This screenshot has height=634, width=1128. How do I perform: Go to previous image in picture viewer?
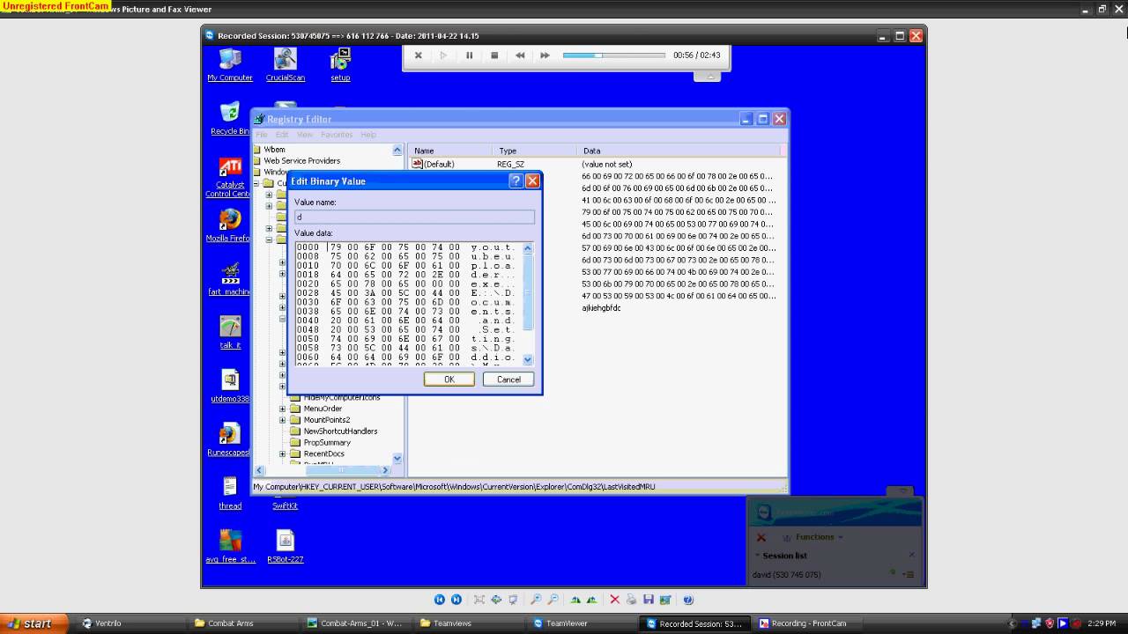coord(439,600)
